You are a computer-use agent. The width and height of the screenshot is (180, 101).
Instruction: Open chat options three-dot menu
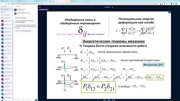36,6
